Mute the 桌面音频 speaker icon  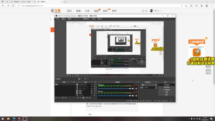tap(133, 96)
